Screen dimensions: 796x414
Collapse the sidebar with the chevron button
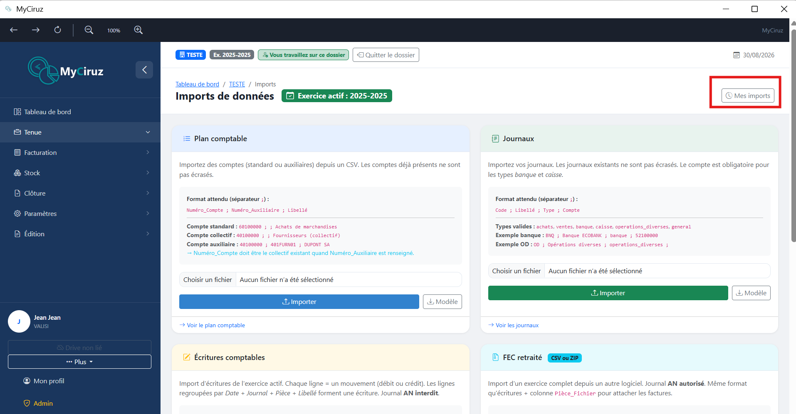144,70
